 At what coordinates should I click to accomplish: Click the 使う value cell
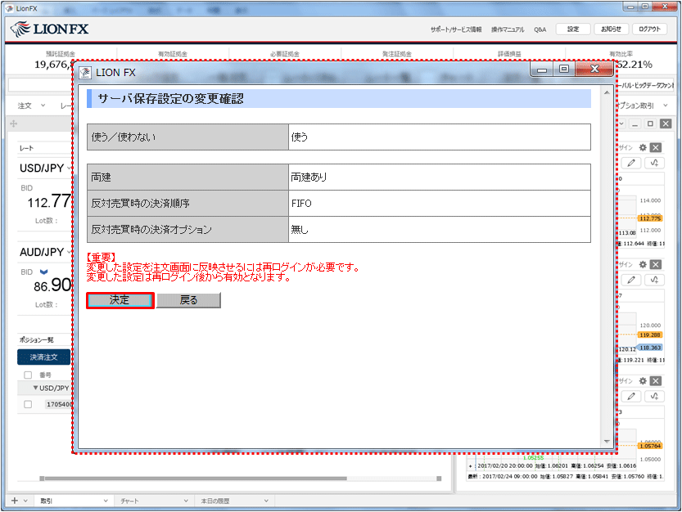(x=440, y=137)
